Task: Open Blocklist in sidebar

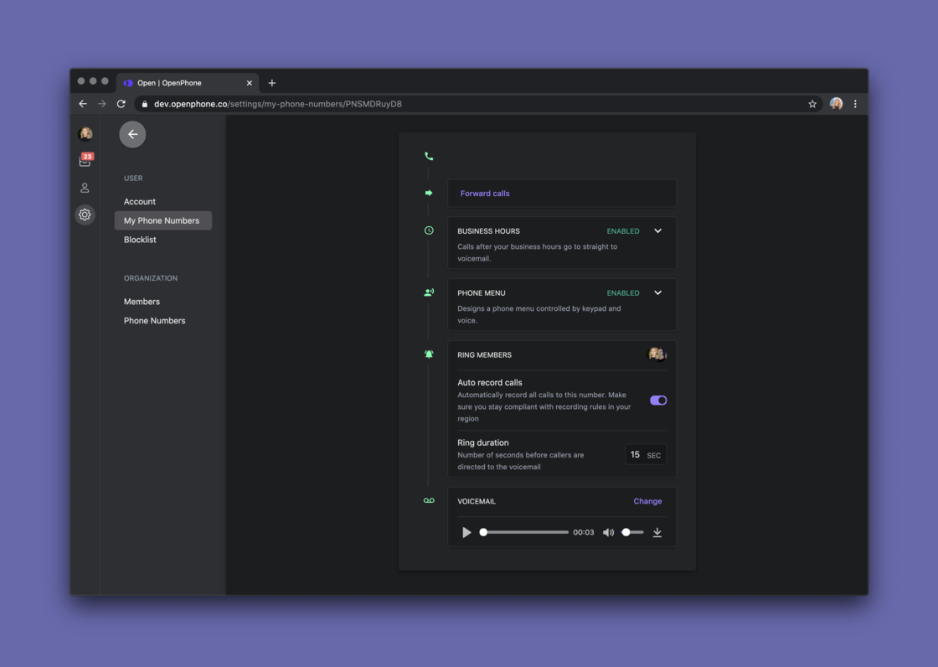Action: tap(140, 240)
